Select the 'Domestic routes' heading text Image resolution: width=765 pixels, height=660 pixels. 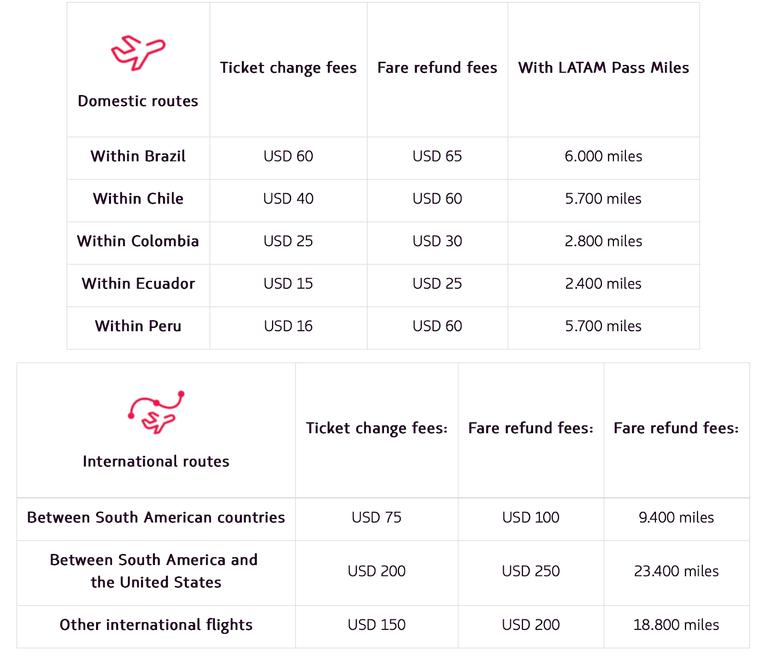click(x=138, y=101)
